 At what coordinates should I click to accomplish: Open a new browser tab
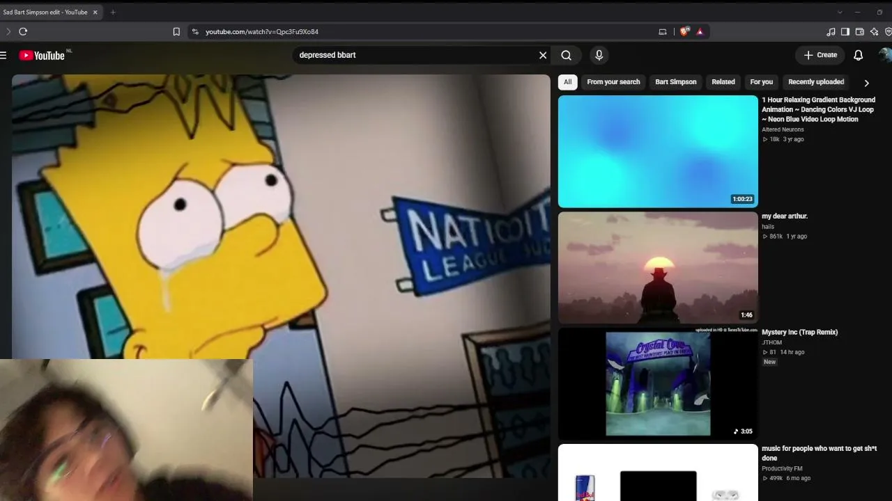click(x=113, y=12)
